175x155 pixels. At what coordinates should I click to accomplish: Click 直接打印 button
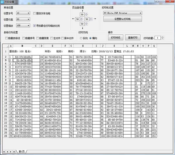133,38
